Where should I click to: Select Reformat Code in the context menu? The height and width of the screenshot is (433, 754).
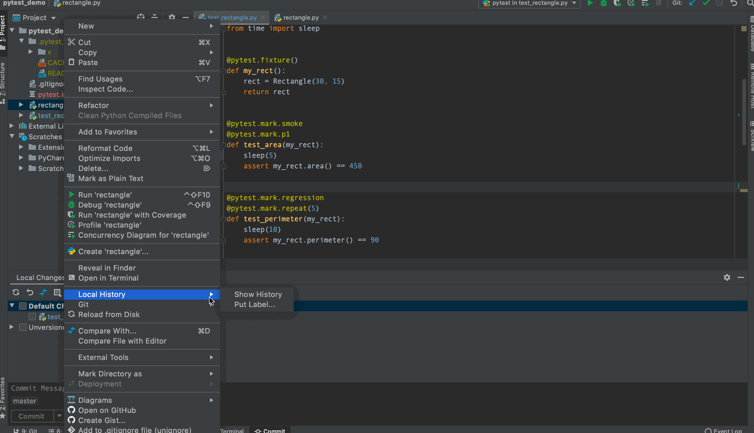(142, 148)
